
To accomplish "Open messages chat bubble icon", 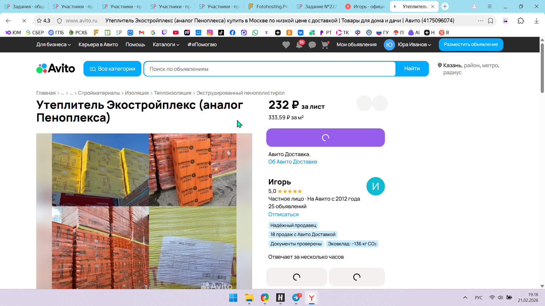I will pyautogui.click(x=312, y=45).
